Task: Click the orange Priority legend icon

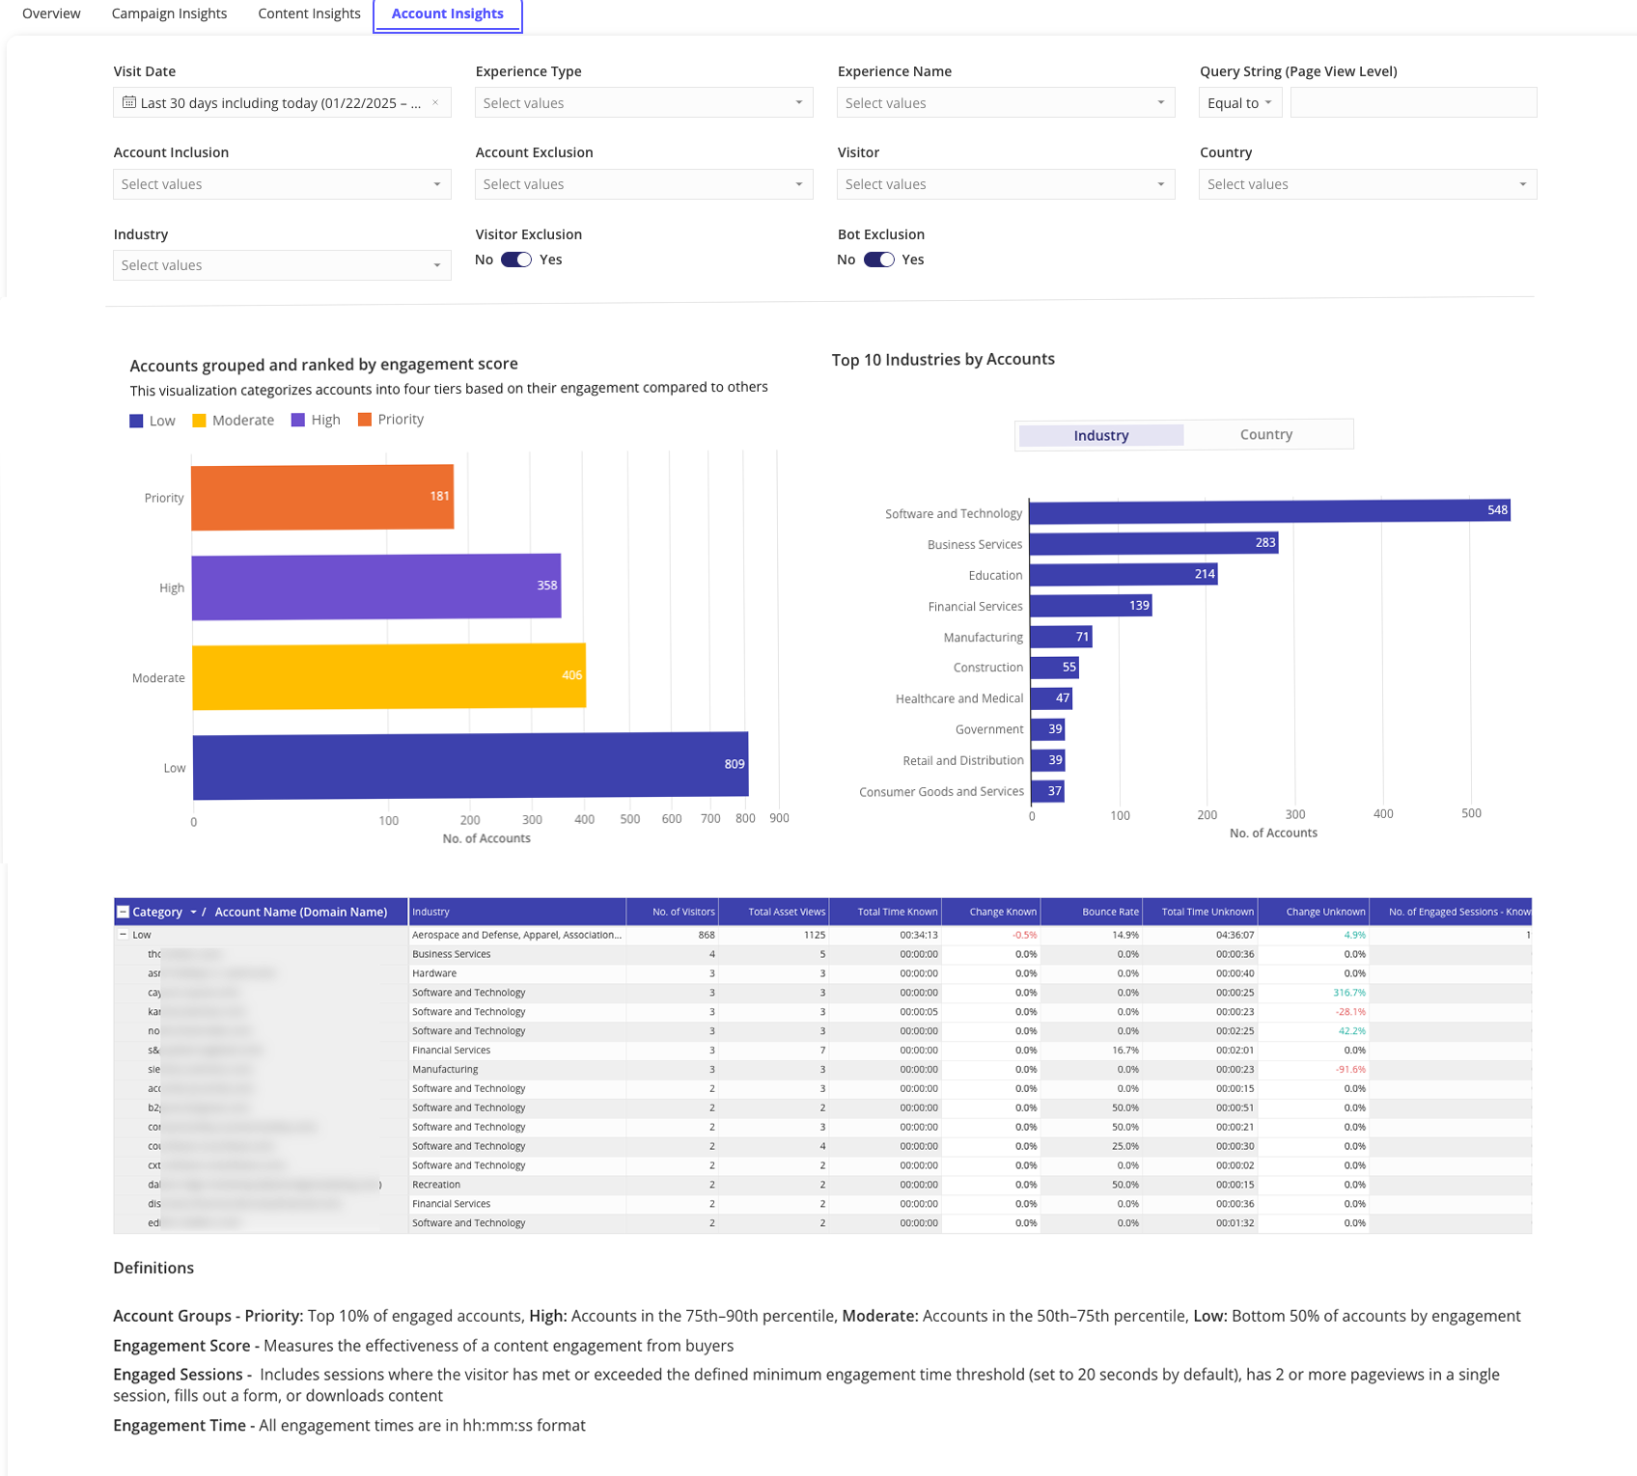Action: pos(365,420)
